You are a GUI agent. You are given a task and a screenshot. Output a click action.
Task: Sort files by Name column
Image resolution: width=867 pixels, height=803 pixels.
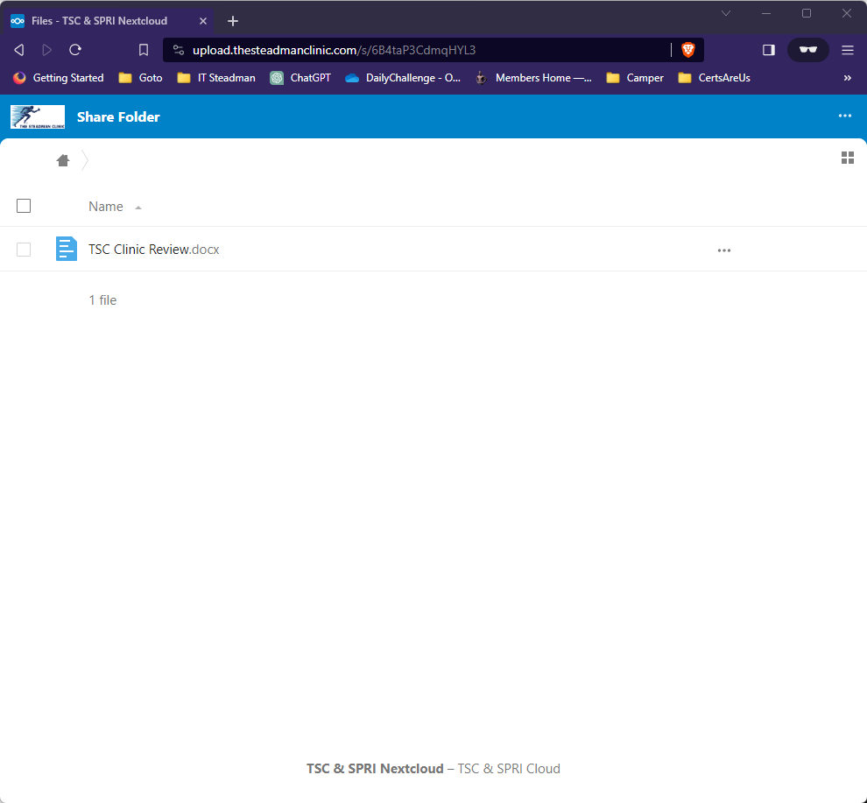point(106,207)
